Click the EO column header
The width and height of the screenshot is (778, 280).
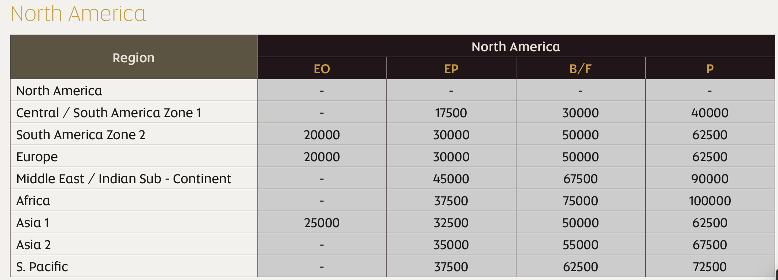tap(322, 69)
